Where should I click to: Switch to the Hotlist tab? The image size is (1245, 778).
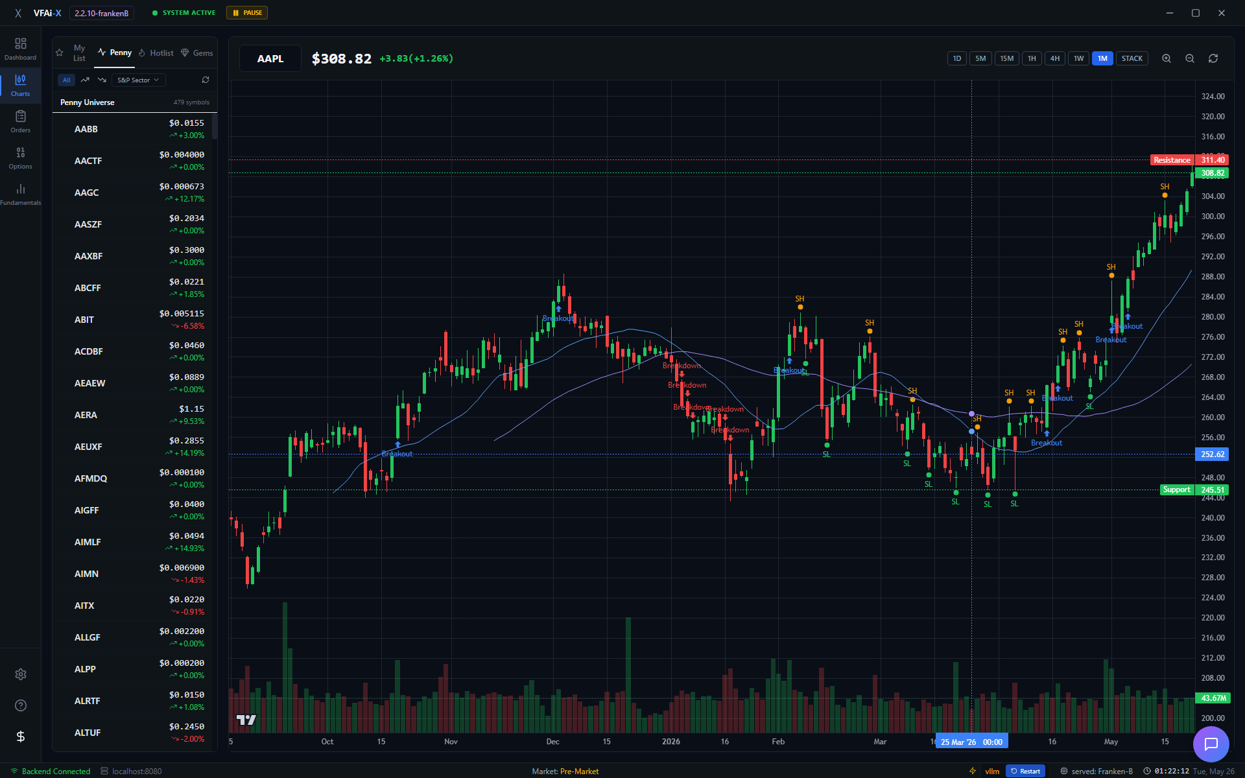pyautogui.click(x=156, y=53)
